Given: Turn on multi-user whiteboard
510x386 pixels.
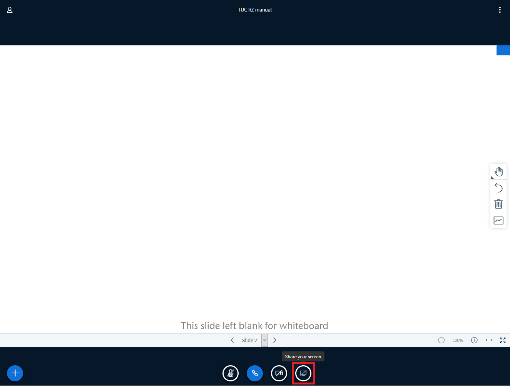Looking at the screenshot, I should point(498,221).
